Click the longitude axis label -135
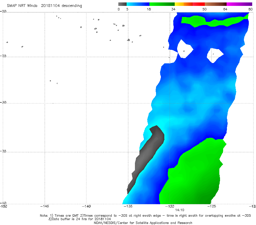The width and height of the screenshot is (256, 225). tap(128, 206)
